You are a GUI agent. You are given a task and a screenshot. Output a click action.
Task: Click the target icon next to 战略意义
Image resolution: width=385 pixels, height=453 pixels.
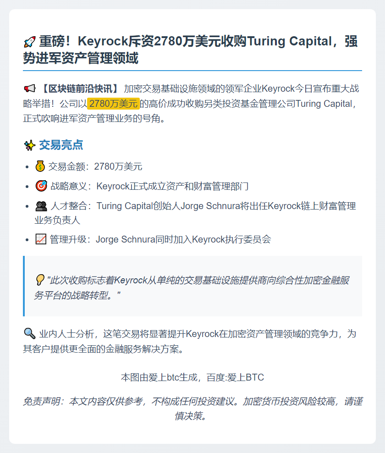41,186
